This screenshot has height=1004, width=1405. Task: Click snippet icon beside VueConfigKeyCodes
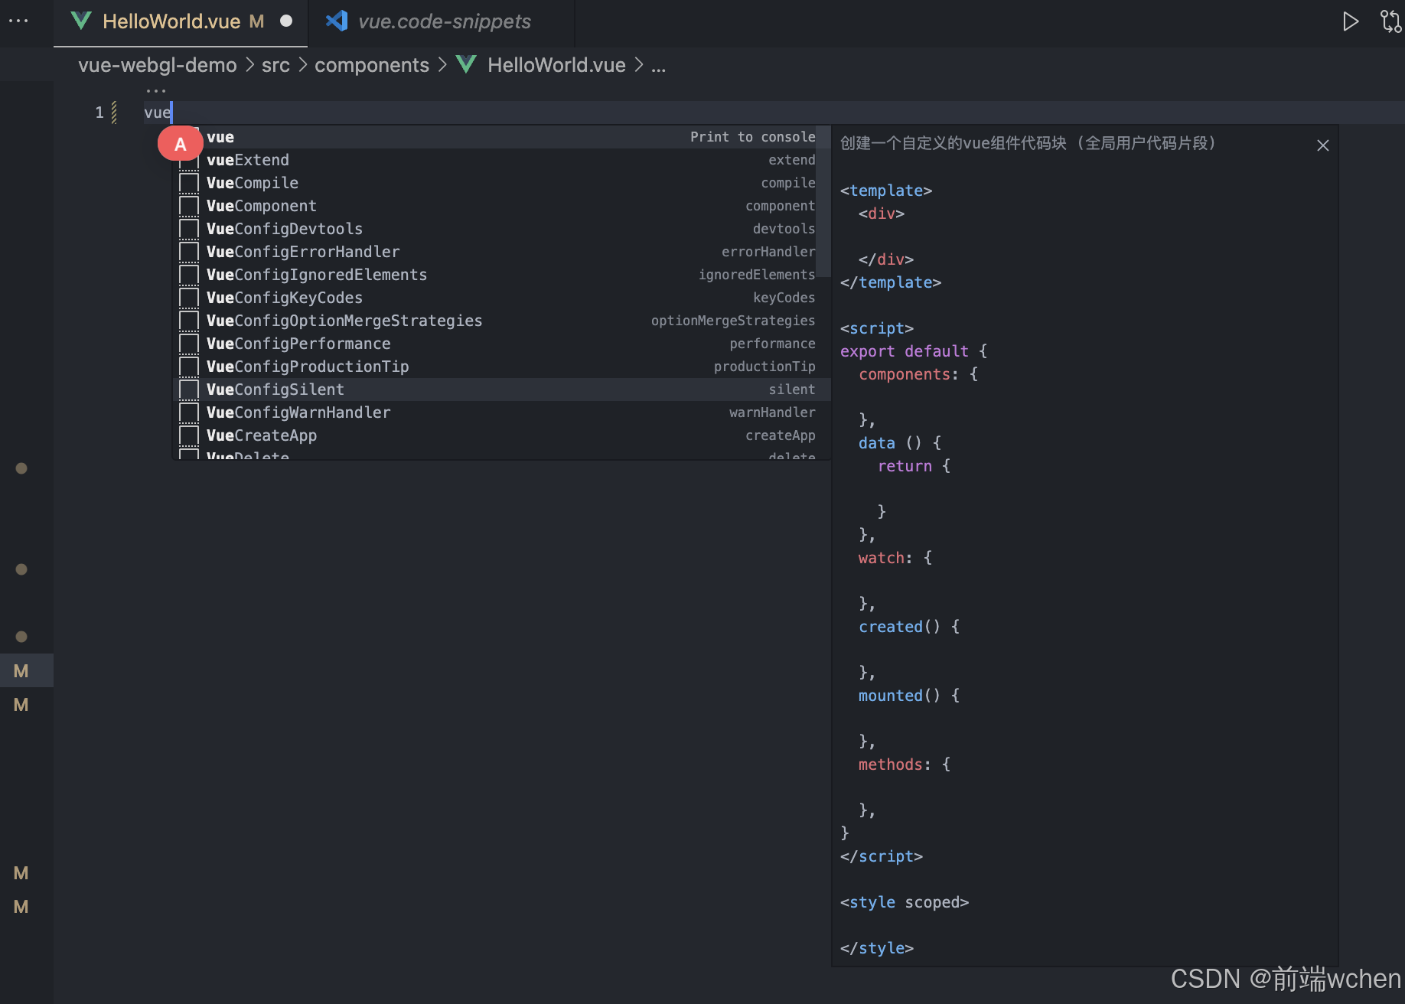click(189, 298)
